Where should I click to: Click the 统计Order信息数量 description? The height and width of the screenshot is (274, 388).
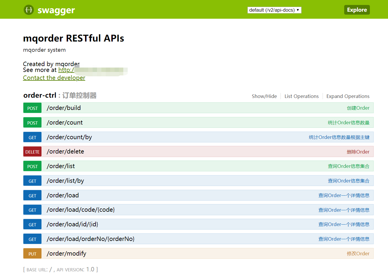click(349, 123)
